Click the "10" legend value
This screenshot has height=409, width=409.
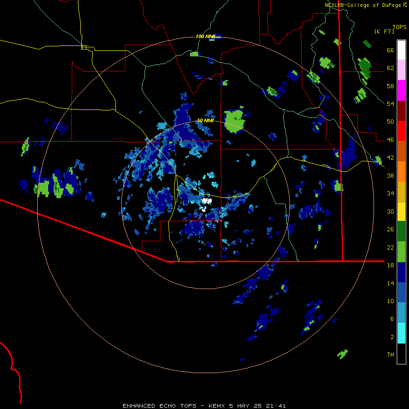[390, 301]
